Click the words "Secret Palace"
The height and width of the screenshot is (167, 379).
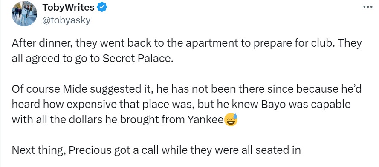(x=138, y=59)
